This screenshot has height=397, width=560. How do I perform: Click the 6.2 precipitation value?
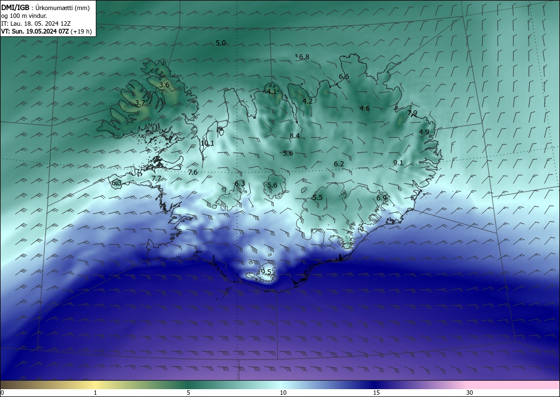(339, 164)
